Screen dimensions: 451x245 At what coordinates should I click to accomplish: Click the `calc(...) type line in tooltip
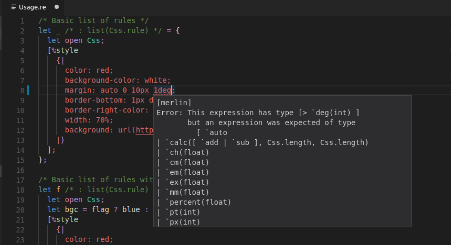263,142
